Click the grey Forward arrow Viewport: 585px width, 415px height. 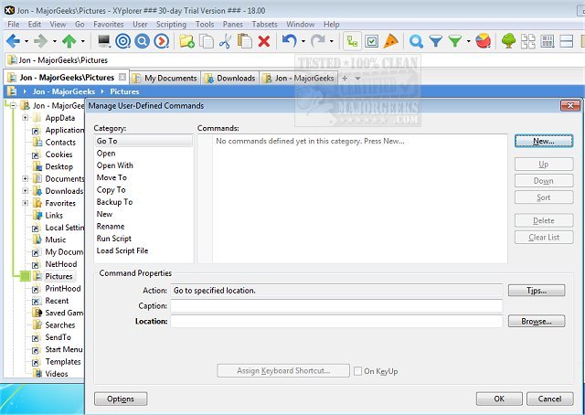[40, 41]
